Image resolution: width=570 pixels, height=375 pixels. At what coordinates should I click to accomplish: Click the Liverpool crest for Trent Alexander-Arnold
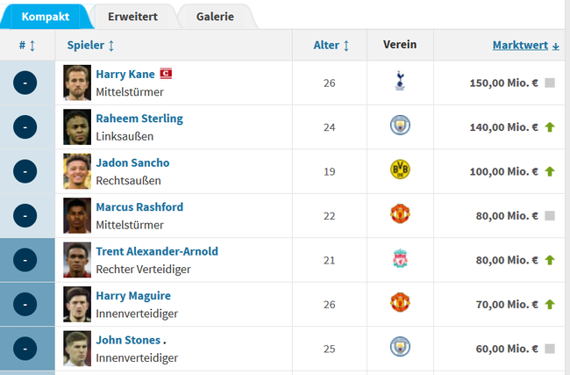(x=400, y=258)
